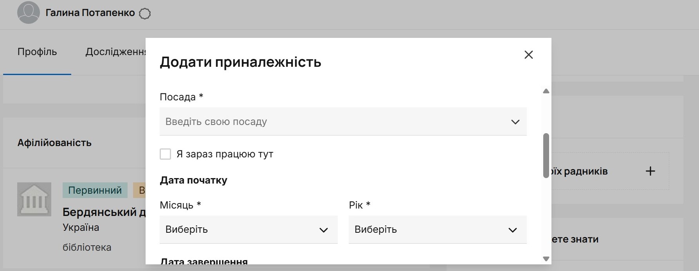
Task: Open the Рік dropdown
Action: (437, 230)
